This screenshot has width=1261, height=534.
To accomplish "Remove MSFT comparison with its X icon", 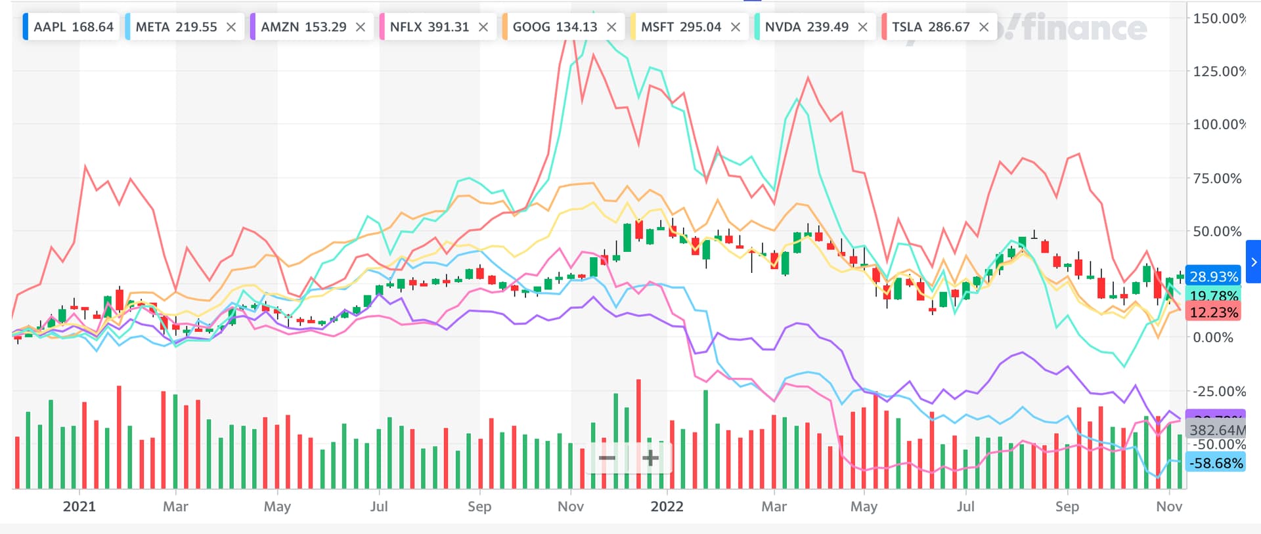I will [736, 27].
